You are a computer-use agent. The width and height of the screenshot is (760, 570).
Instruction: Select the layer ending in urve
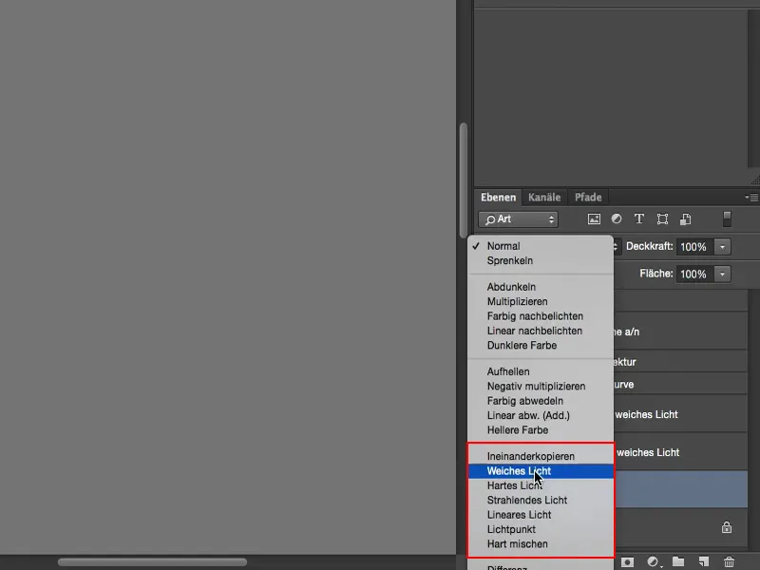[x=680, y=385]
